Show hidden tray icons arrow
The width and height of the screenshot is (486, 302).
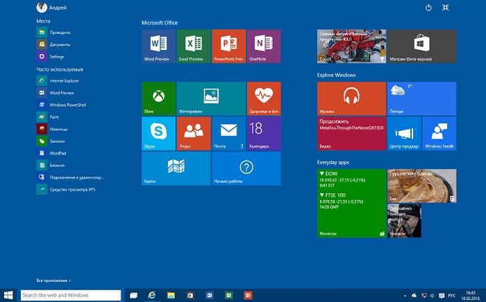click(x=405, y=296)
